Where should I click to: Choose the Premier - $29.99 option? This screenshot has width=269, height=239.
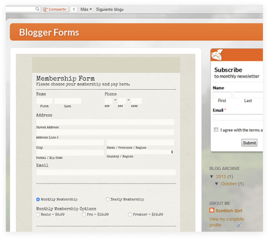click(130, 214)
